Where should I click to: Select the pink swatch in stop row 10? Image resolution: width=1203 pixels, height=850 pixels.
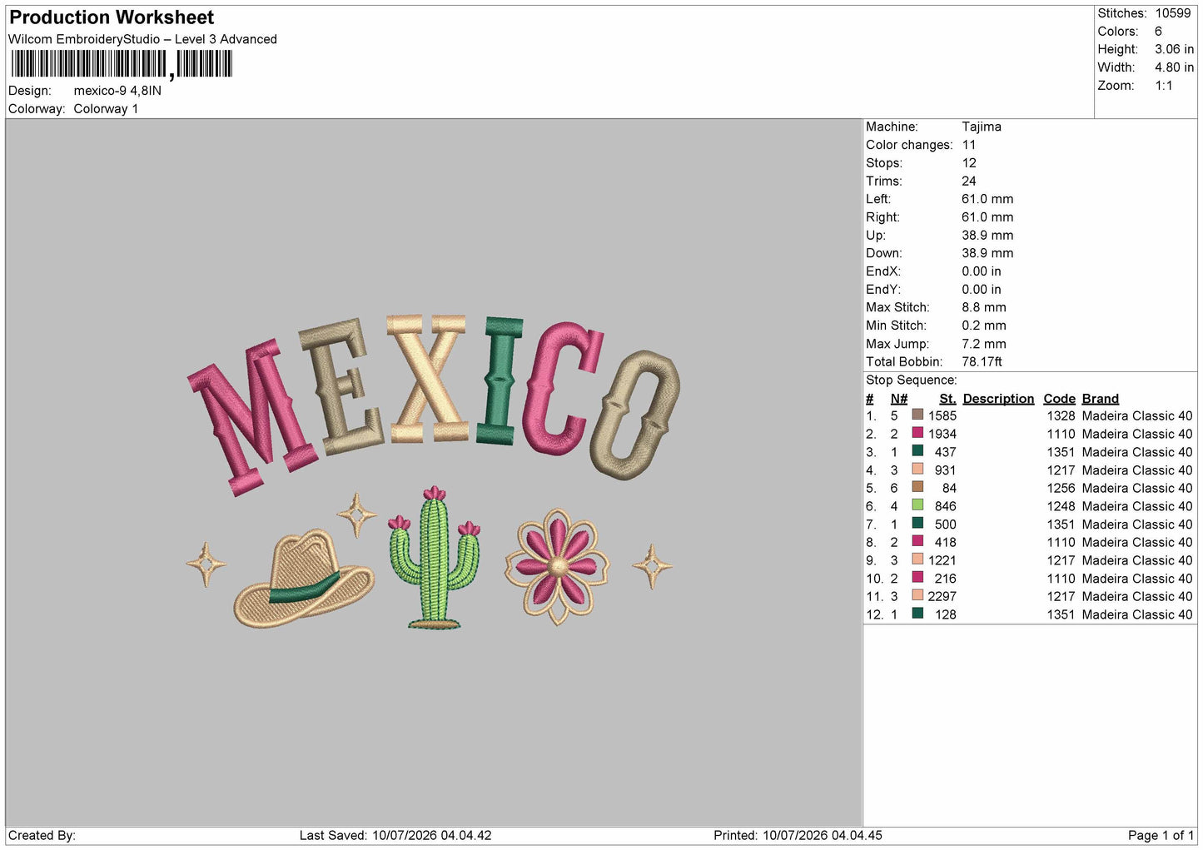tap(917, 577)
